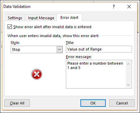Switch to the Input Message tab

pyautogui.click(x=41, y=18)
